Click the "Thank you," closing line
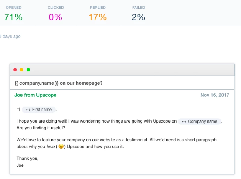241x179 pixels. coord(27,158)
